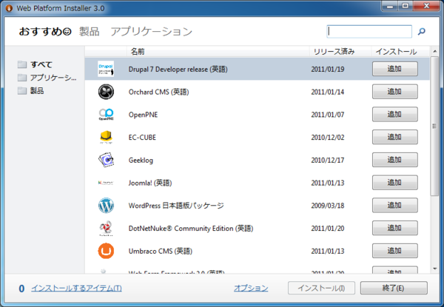This screenshot has width=444, height=307.
Task: Select the EC-CUBE entry name
Action: pyautogui.click(x=142, y=138)
